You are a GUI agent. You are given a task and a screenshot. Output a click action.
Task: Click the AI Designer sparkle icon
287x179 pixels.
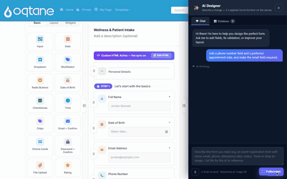197,8
